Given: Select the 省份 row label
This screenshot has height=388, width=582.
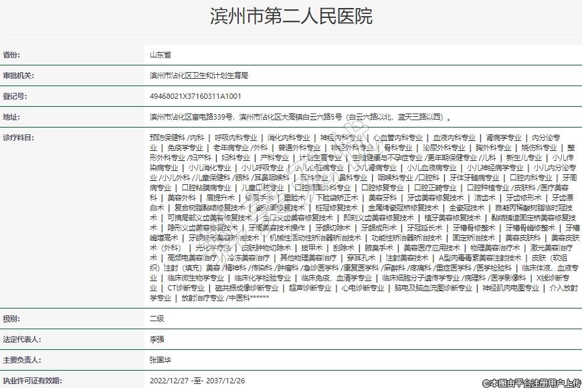Looking at the screenshot, I should click(x=11, y=55).
